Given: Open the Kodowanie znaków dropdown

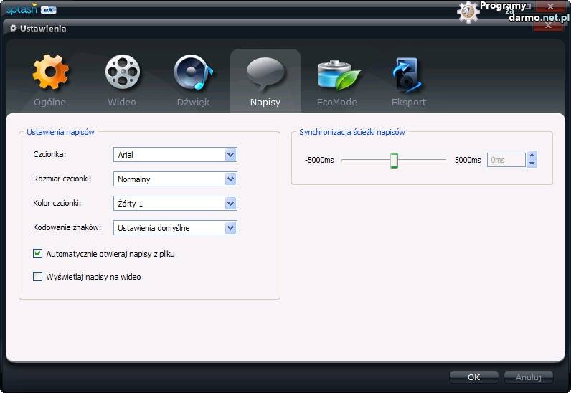Looking at the screenshot, I should coord(230,228).
